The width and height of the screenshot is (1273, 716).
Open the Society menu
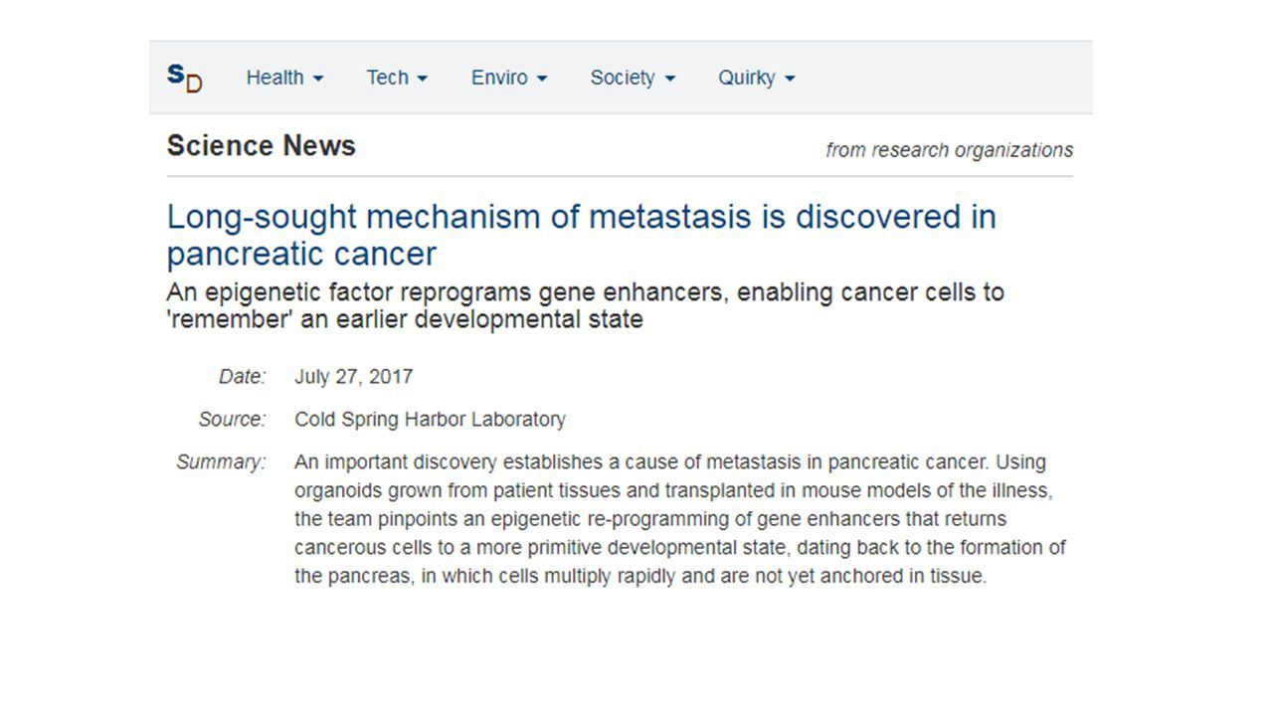tap(633, 78)
